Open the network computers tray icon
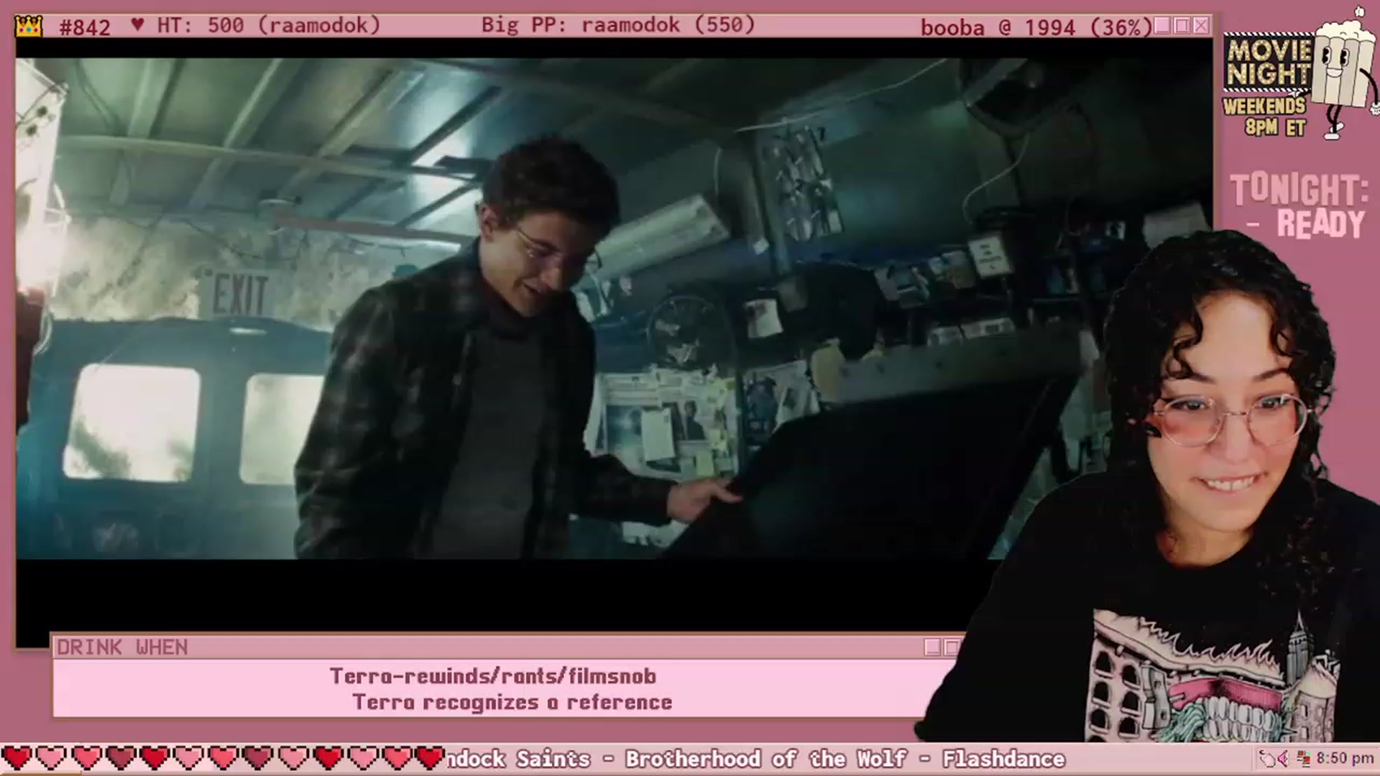The height and width of the screenshot is (776, 1380). coord(1304,759)
